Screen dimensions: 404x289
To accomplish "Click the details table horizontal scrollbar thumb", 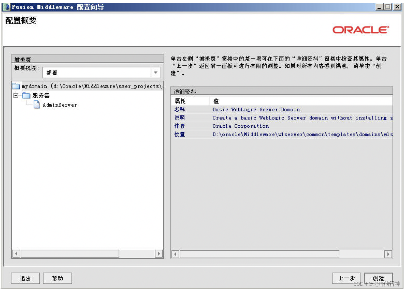I will click(259, 254).
